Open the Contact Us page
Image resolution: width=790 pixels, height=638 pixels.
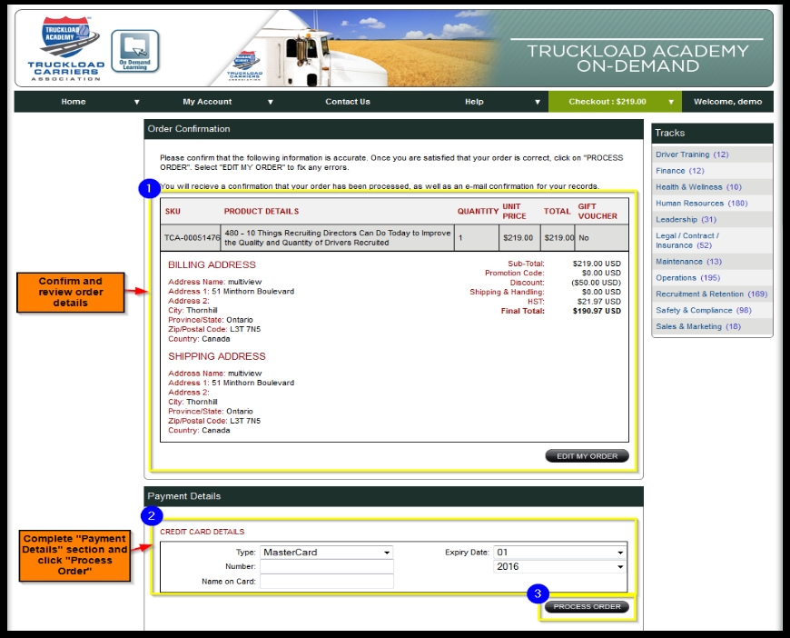(348, 102)
